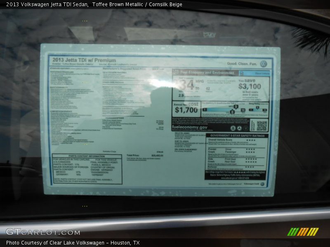Click the fueleconomy.gov web address
The width and height of the screenshot is (330, 247).
click(x=190, y=127)
